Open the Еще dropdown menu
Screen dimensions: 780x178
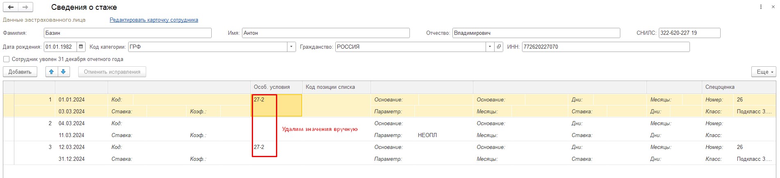tap(764, 72)
